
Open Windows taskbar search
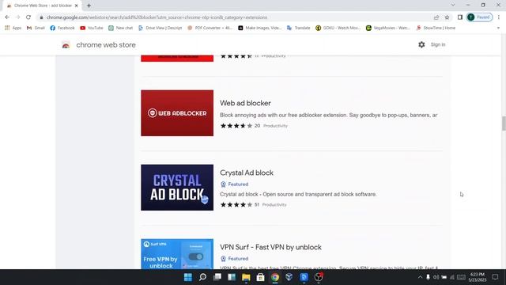[202, 277]
